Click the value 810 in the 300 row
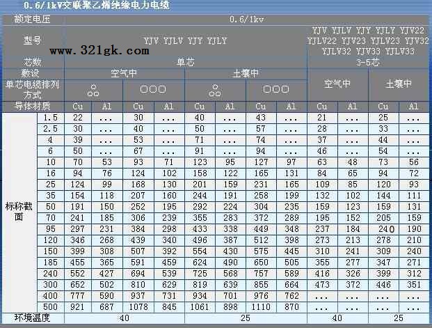This screenshot has height=328, width=432. coord(138,284)
